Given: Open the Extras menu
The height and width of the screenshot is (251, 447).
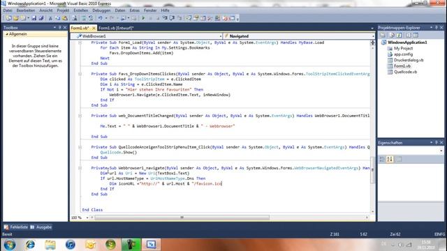Looking at the screenshot, I should (135, 10).
